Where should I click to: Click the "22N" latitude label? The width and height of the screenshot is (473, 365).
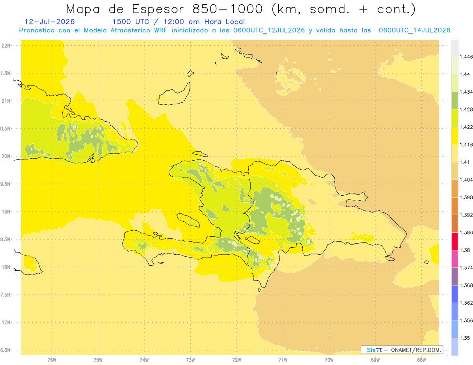(6, 46)
